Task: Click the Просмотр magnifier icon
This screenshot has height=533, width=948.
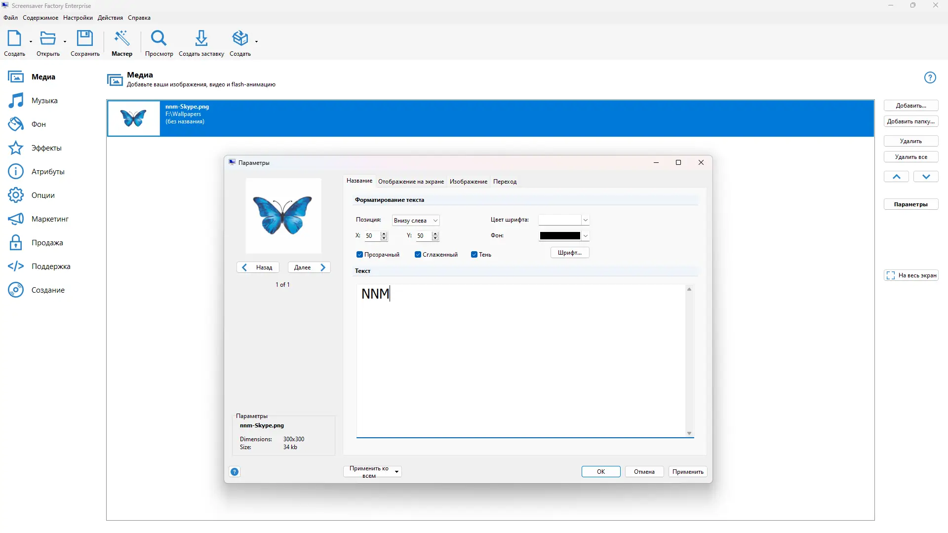Action: point(159,38)
